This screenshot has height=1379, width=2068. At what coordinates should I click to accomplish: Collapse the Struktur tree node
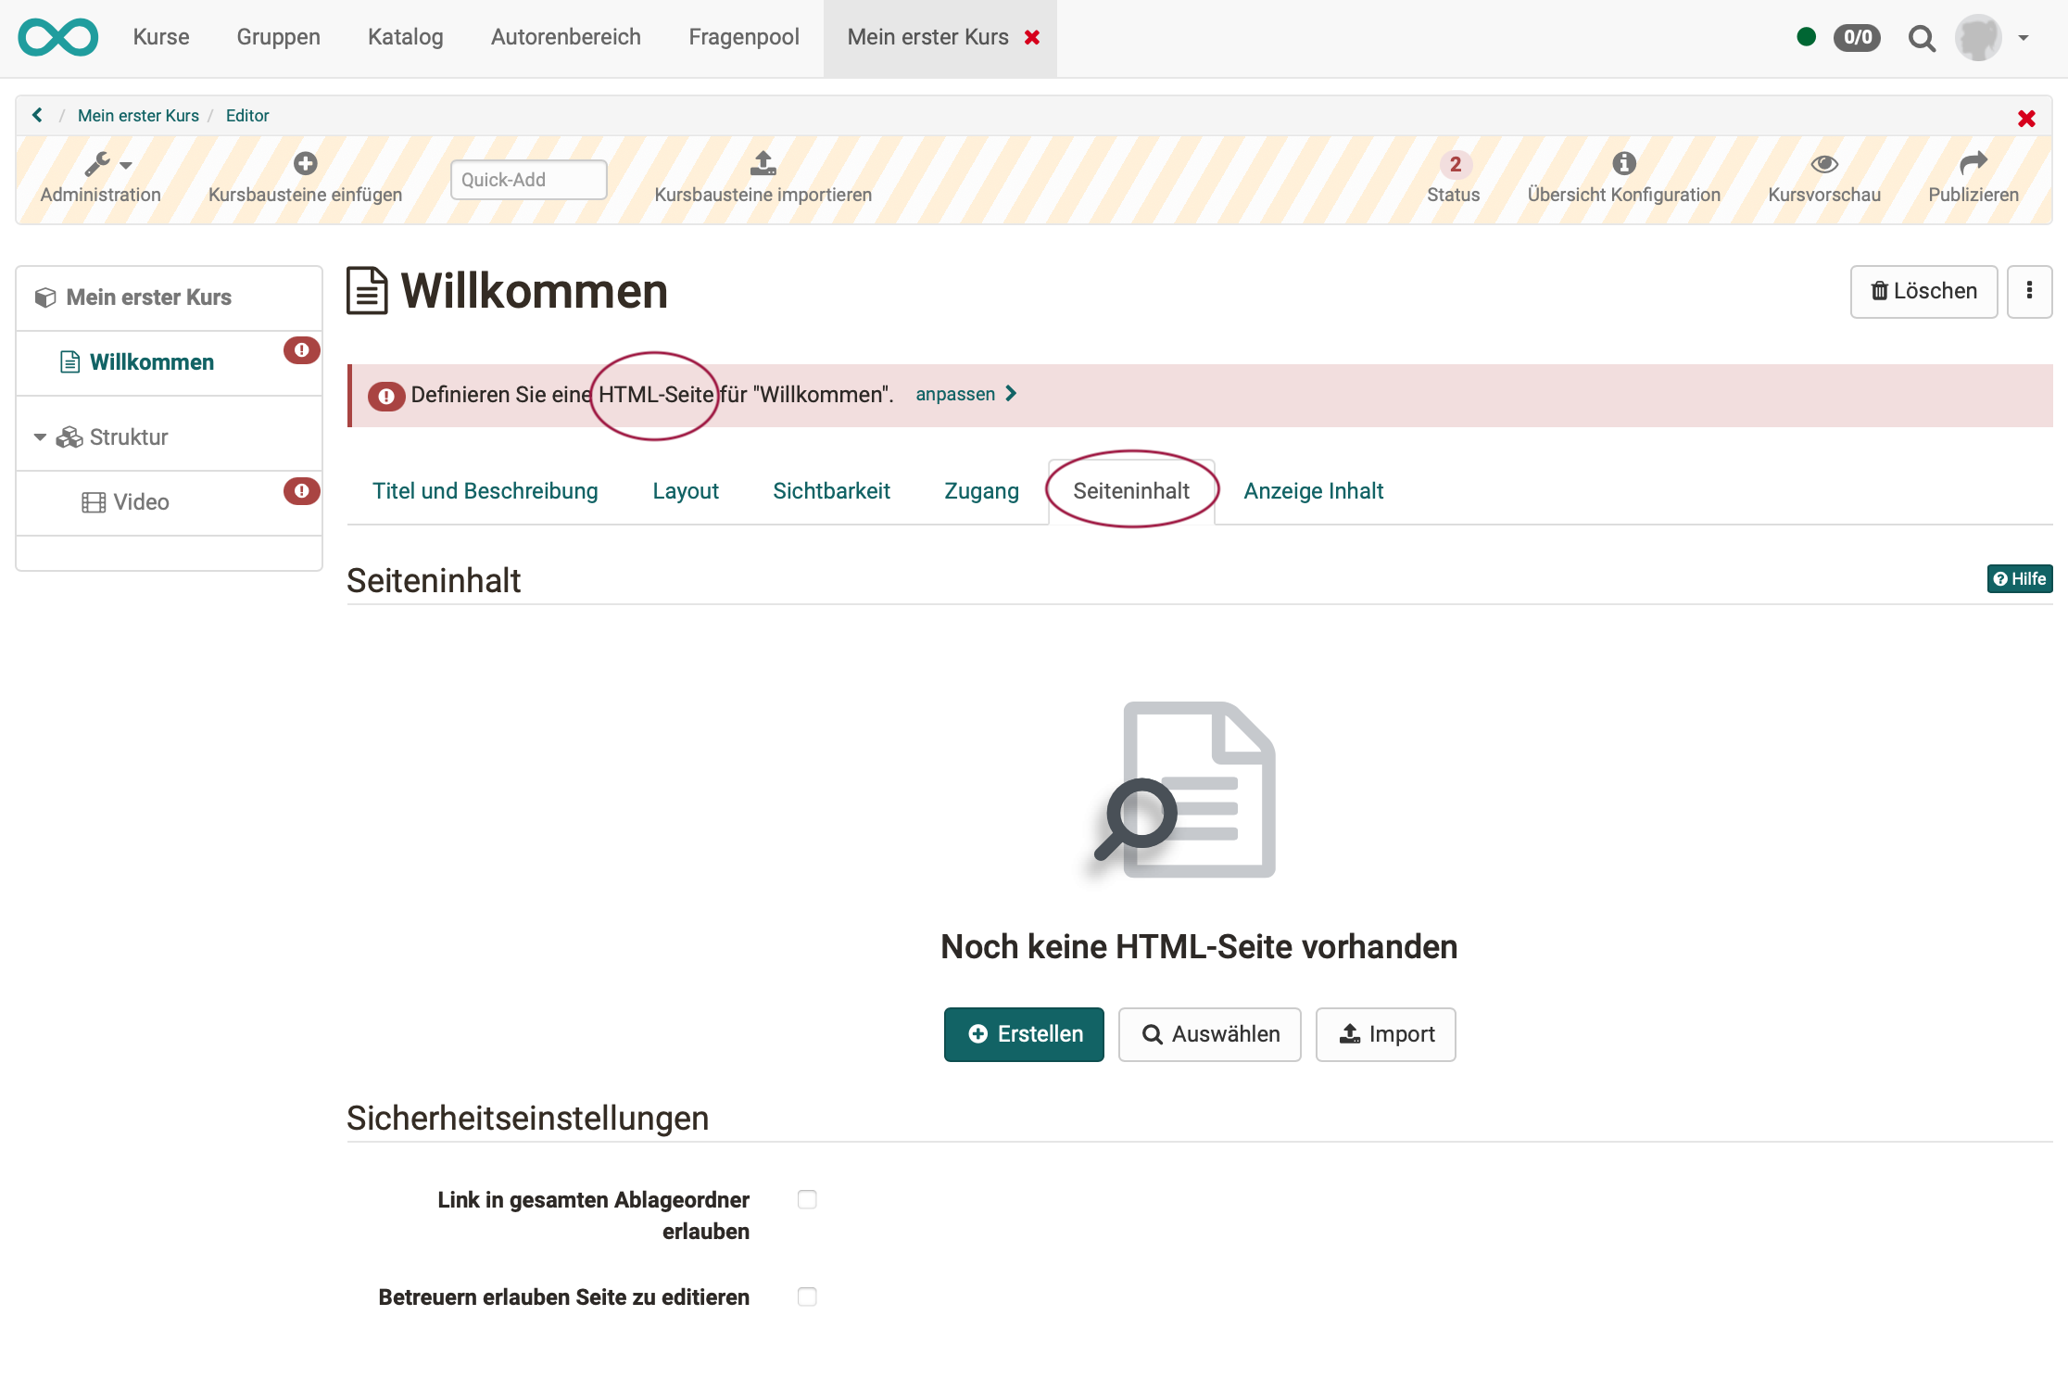40,437
